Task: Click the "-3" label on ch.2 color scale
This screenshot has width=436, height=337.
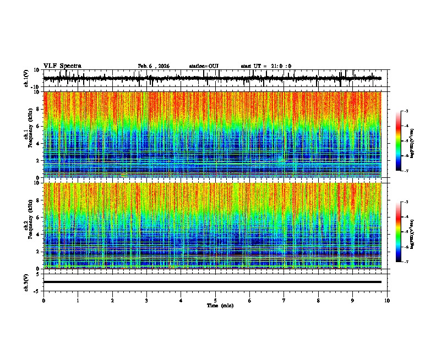Action: [x=406, y=202]
